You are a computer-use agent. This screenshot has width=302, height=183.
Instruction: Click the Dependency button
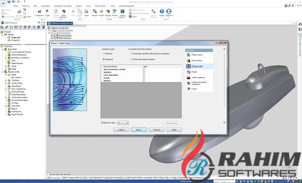(x=173, y=123)
